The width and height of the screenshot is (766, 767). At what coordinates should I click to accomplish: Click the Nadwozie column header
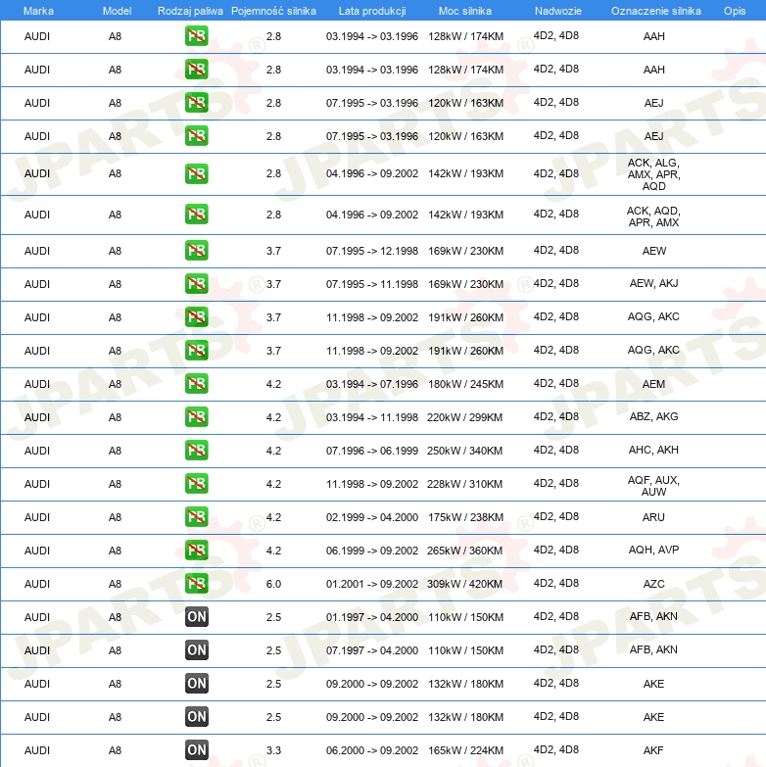pyautogui.click(x=557, y=11)
